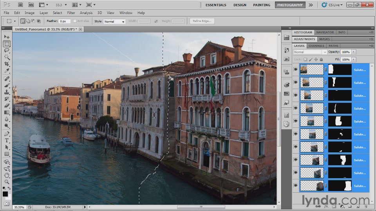Switch to the Channels tab
Viewport: 376px width, 211px height.
click(x=316, y=46)
